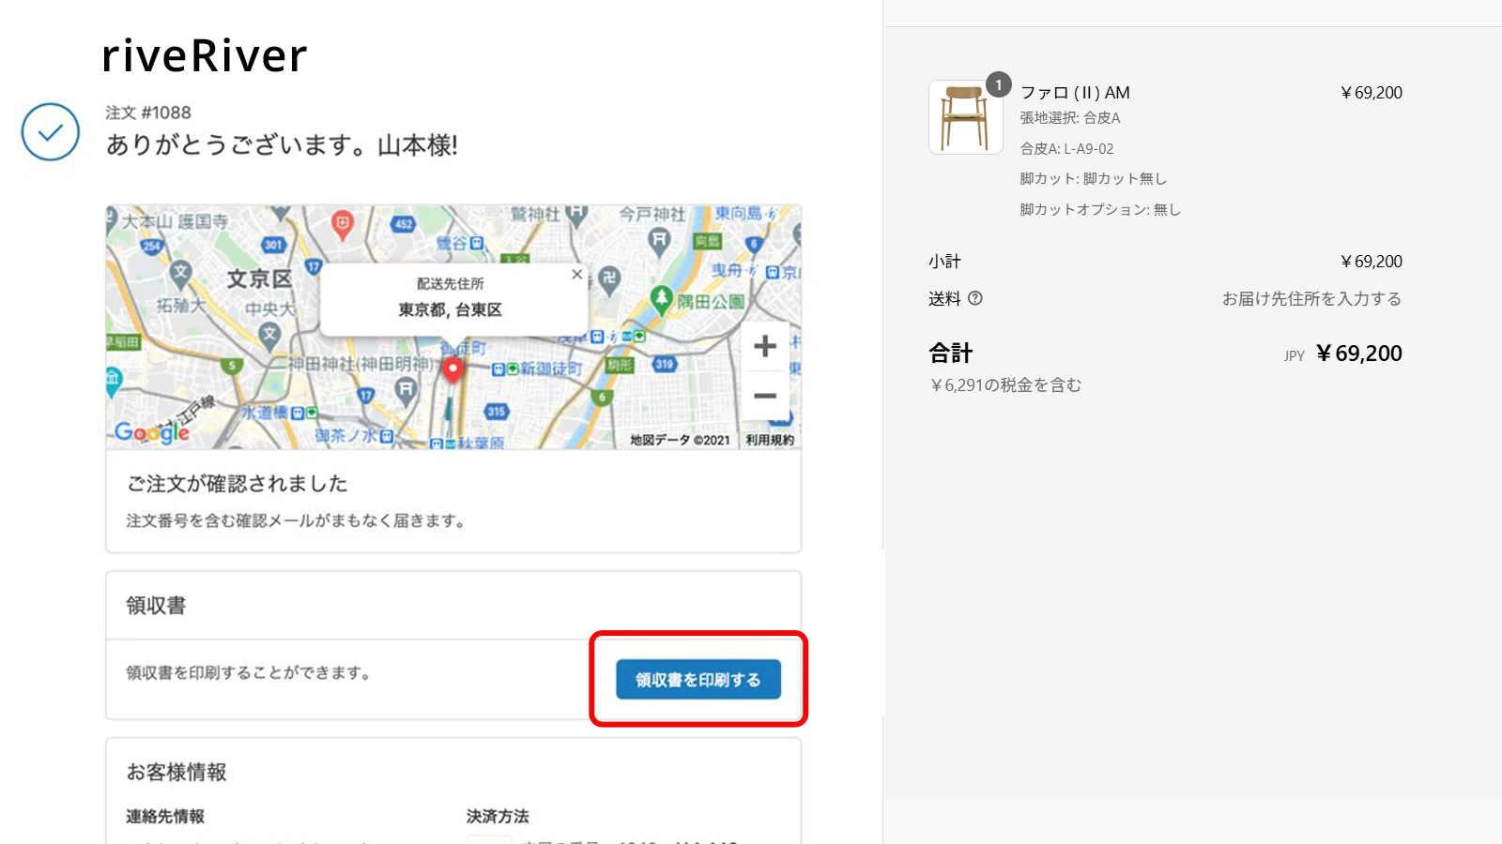Close the 配送先住所 map popup
1502x844 pixels.
[576, 275]
